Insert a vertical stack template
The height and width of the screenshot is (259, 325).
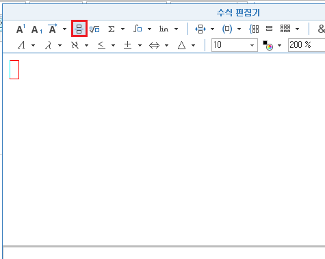[269, 29]
